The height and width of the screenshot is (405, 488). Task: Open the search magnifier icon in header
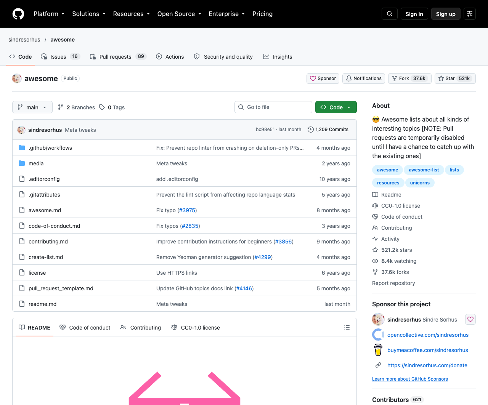(x=390, y=14)
